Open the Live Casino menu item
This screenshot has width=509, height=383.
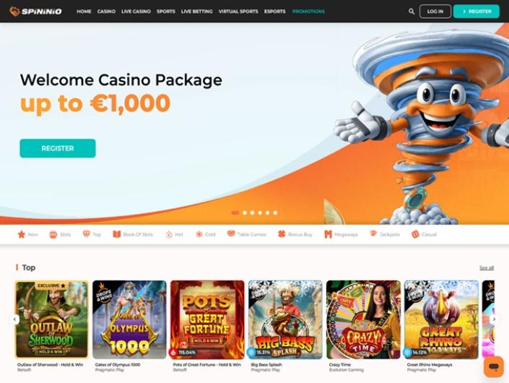tap(136, 12)
